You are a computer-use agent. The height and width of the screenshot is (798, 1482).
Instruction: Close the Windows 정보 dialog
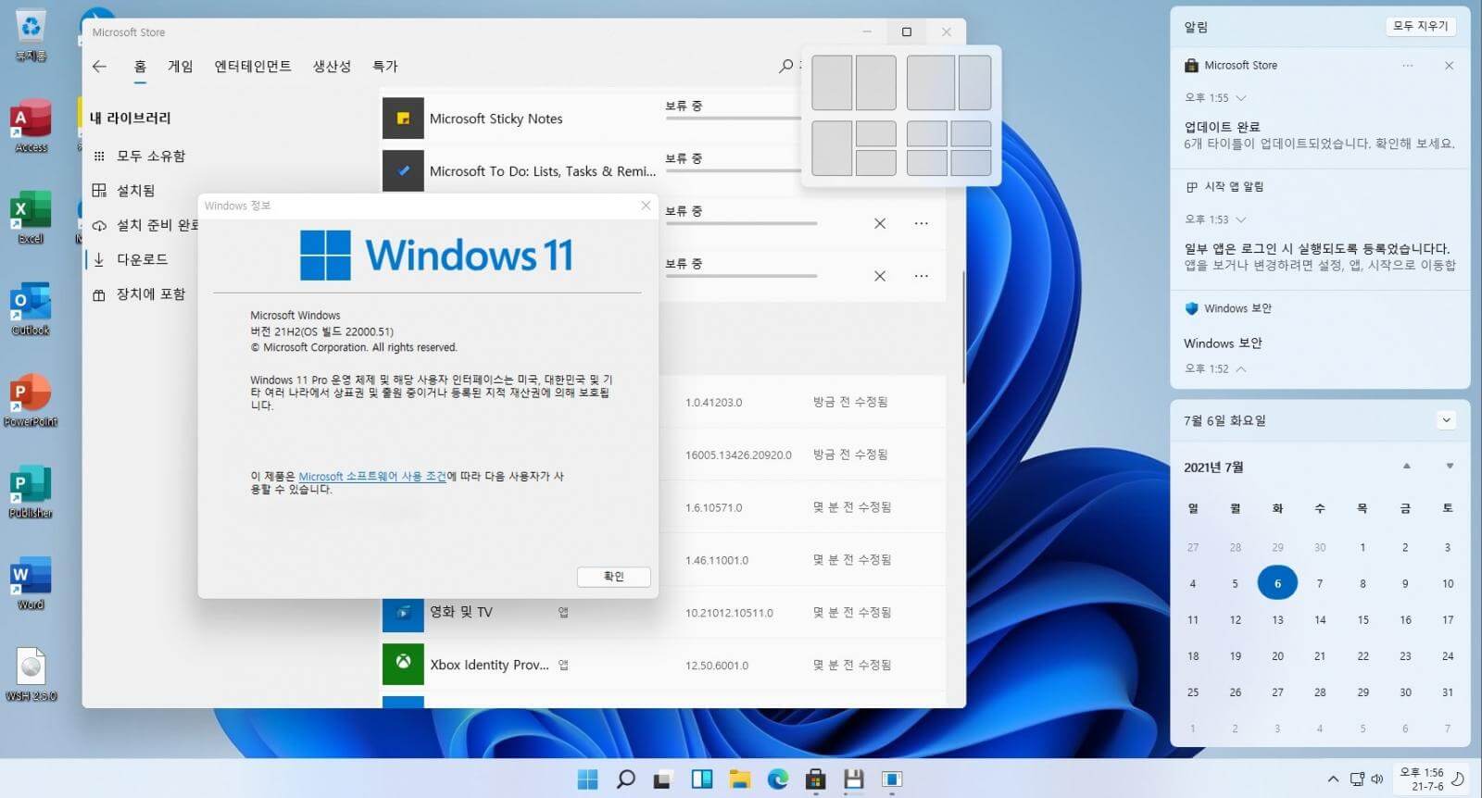point(646,206)
